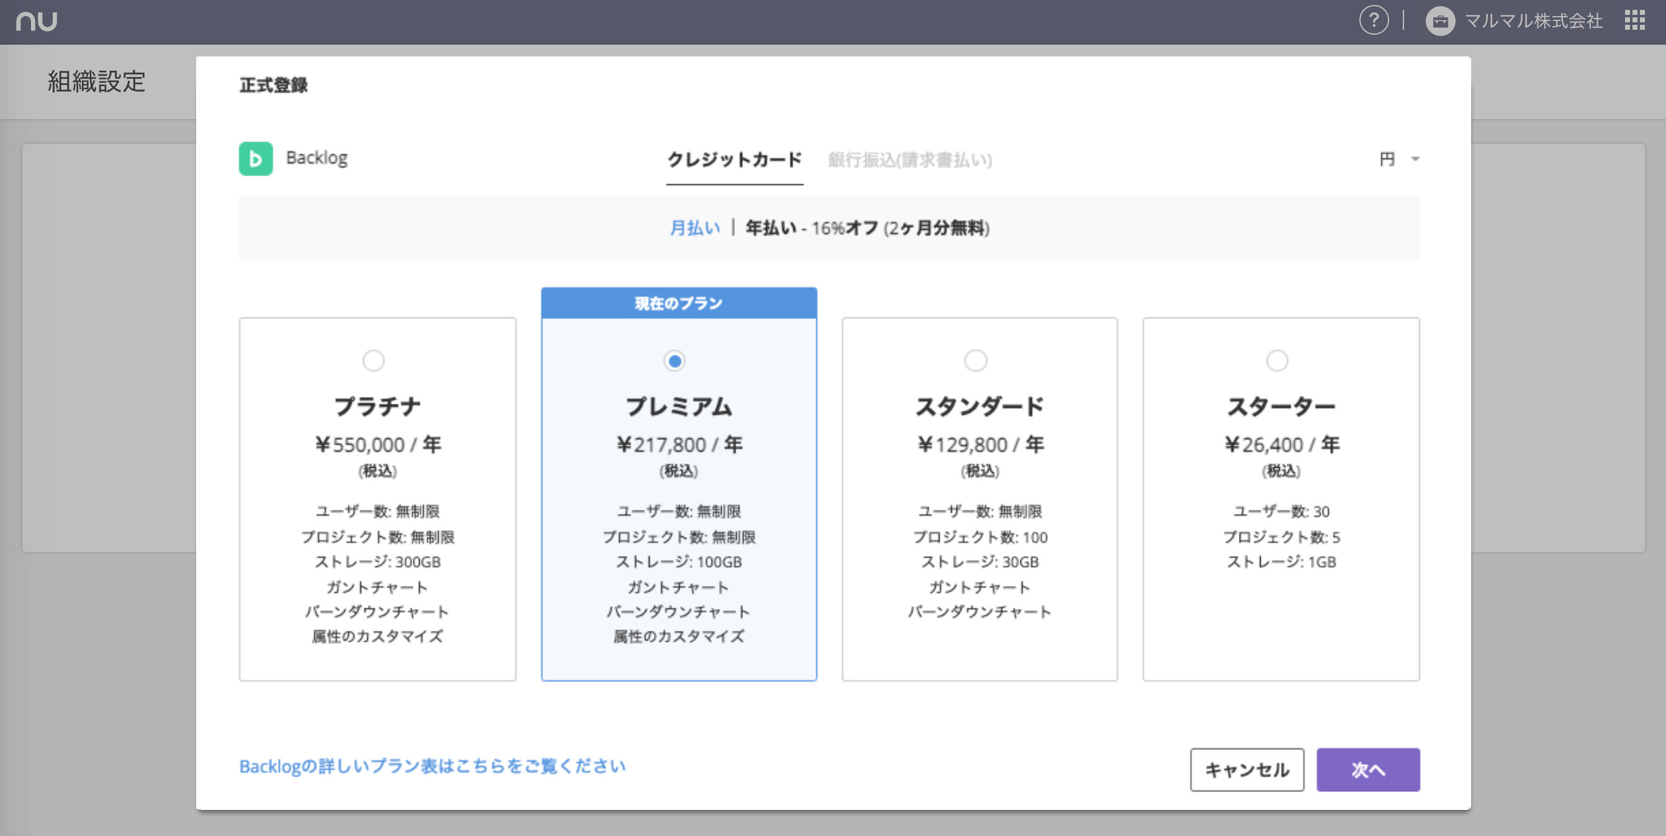Screen dimensions: 1666x836
Task: Click the ¥129,800 / 年 price
Action: tap(980, 445)
